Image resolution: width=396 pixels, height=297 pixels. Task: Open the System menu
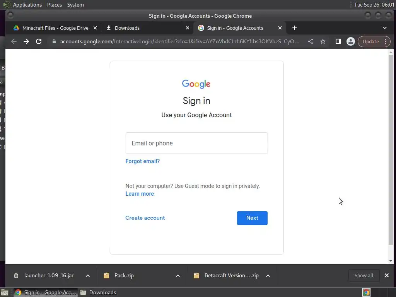click(x=75, y=5)
